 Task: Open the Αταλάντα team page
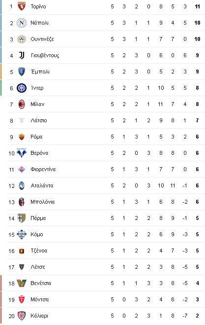[42, 185]
